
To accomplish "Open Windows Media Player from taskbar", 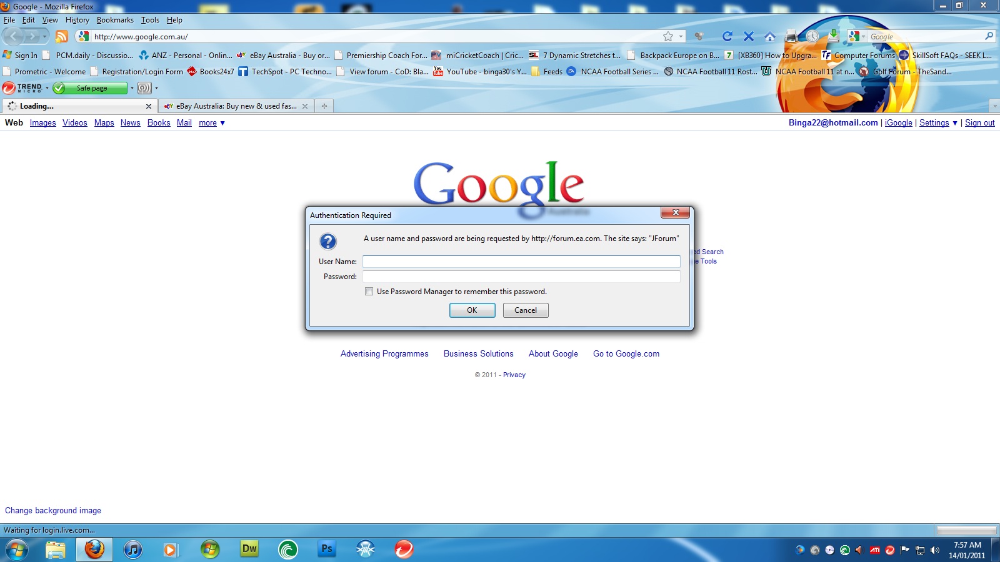I will pos(169,550).
